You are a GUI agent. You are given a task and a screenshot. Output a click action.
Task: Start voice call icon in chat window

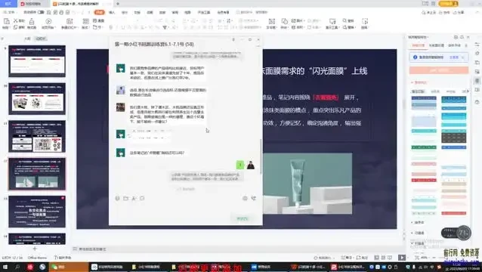tap(245, 198)
